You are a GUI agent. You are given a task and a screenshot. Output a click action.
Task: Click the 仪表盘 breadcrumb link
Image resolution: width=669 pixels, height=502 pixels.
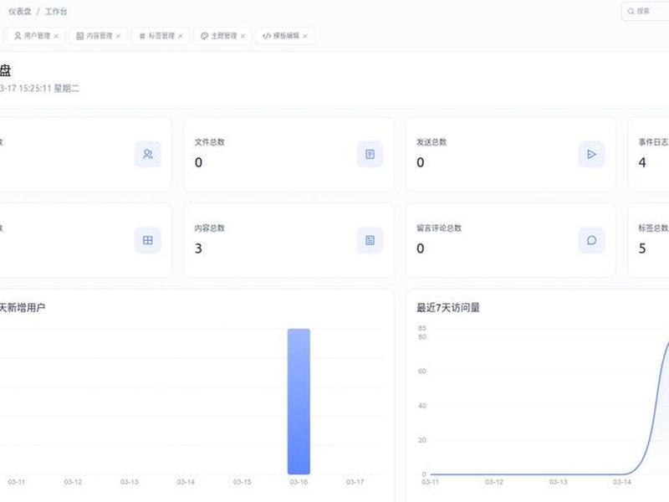click(x=20, y=12)
